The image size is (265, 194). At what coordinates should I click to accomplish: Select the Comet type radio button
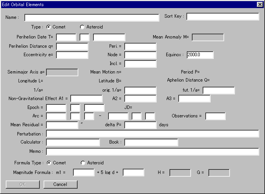pyautogui.click(x=49, y=27)
